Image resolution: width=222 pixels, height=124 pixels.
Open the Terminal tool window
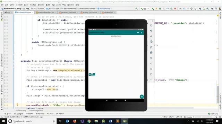click(40, 114)
